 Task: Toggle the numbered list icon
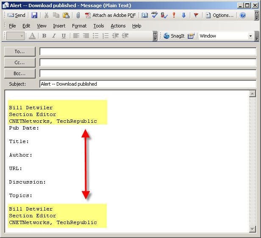coord(106,36)
